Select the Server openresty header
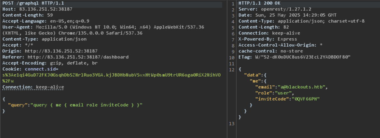 pos(270,9)
